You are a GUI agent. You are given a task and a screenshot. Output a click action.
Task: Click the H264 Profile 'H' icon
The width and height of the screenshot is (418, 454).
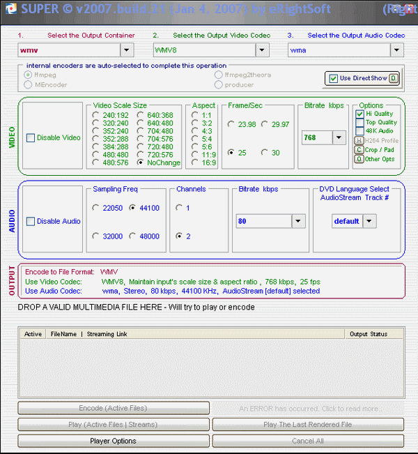[x=359, y=140]
